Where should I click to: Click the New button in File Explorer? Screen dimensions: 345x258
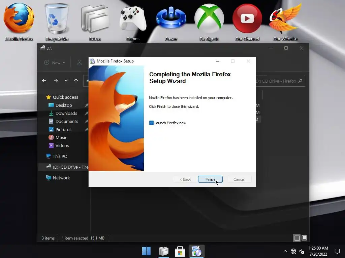point(55,63)
